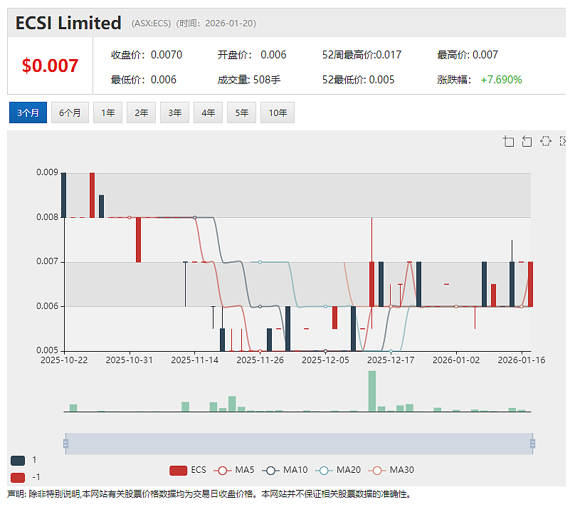This screenshot has height=507, width=575.
Task: Select the 3个月 time range tab
Action: point(28,113)
